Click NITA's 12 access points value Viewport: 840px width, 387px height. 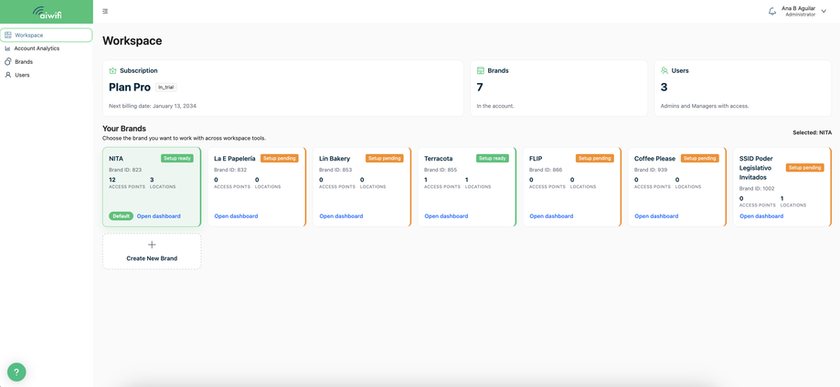[112, 180]
